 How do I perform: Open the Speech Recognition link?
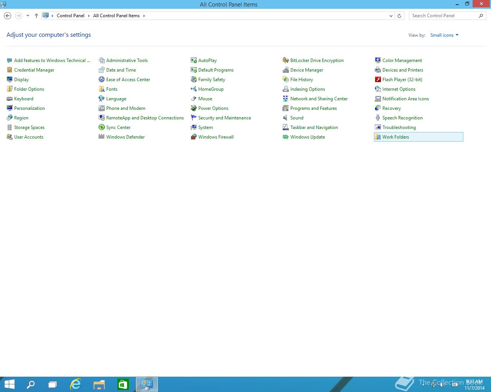(x=402, y=118)
